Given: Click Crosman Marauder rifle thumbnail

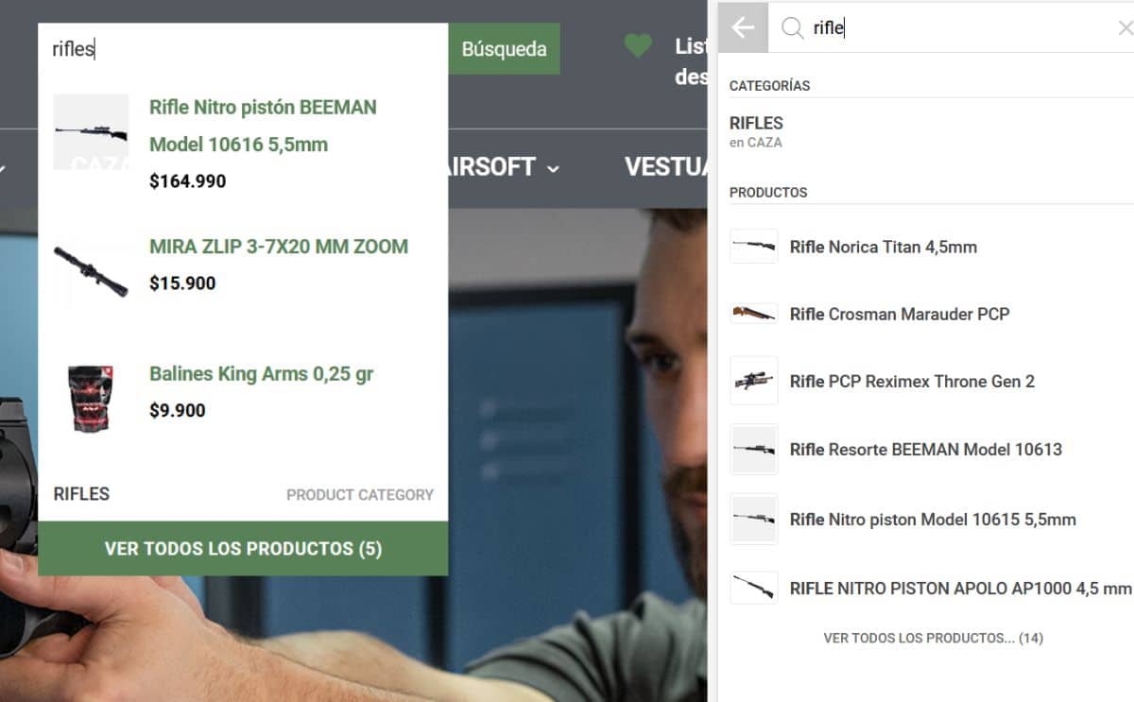Looking at the screenshot, I should [x=754, y=313].
